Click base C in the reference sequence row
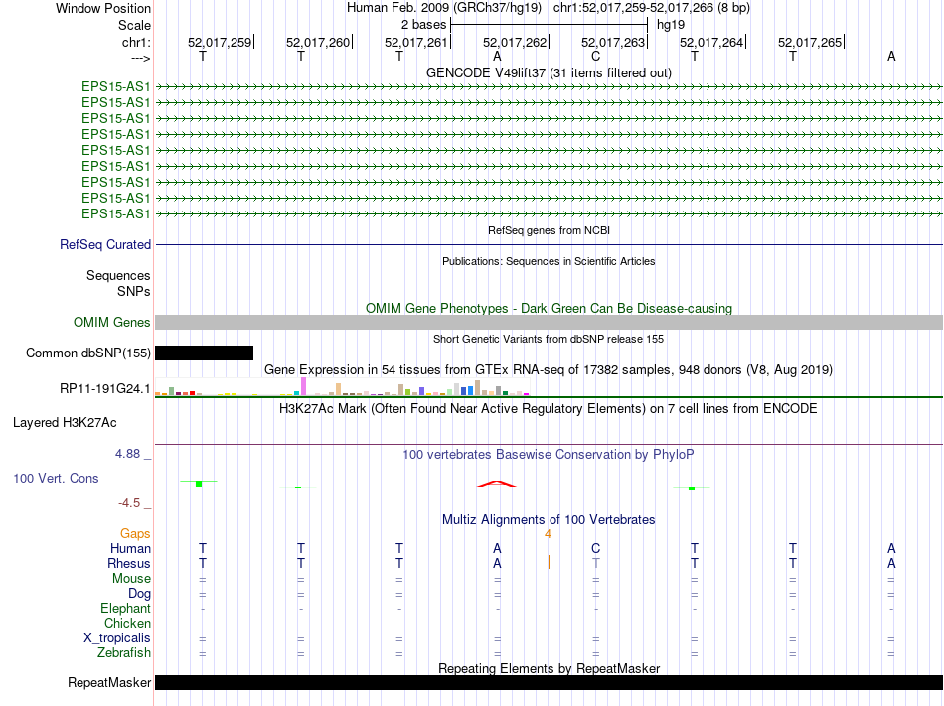 (595, 56)
